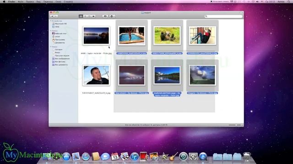Viewport: 293px width, 164px height.
Task: Open the Вид menu
Action: coord(38,1)
